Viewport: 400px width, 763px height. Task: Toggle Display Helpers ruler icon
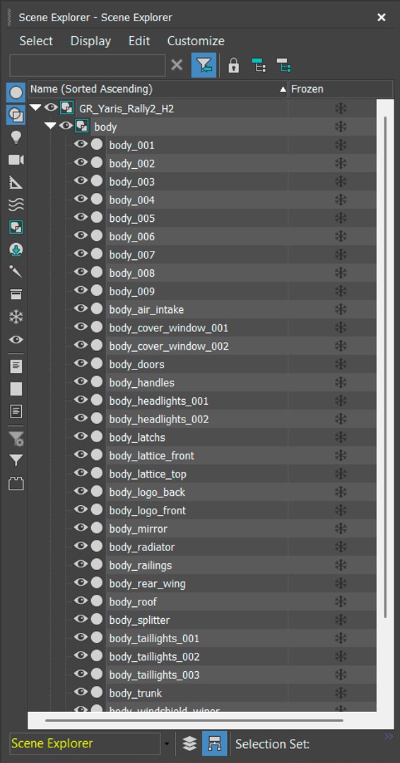click(16, 182)
